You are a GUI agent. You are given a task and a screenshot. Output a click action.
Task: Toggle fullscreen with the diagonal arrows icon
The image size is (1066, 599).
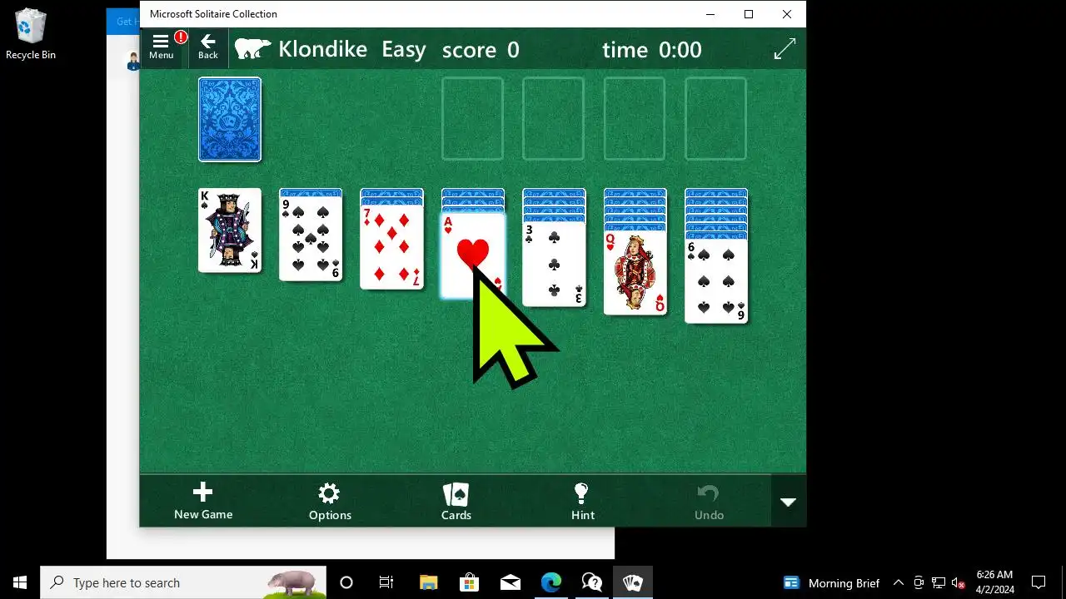coord(785,49)
